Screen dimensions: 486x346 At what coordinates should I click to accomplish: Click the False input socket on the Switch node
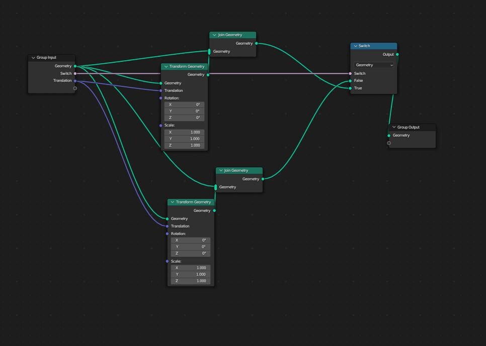[351, 80]
